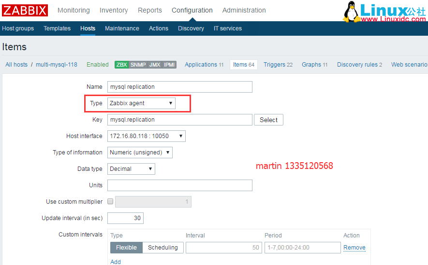Click the ZABBIX logo

pos(25,10)
